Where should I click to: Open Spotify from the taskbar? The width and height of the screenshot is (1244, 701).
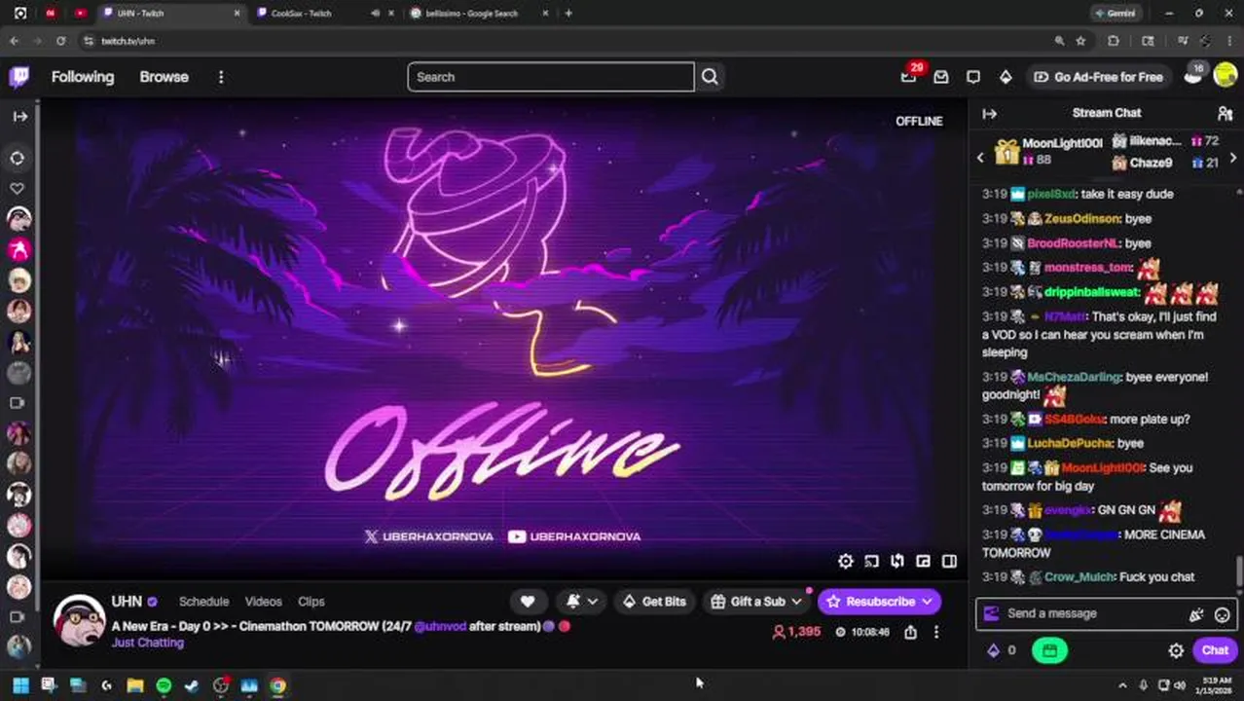point(164,686)
